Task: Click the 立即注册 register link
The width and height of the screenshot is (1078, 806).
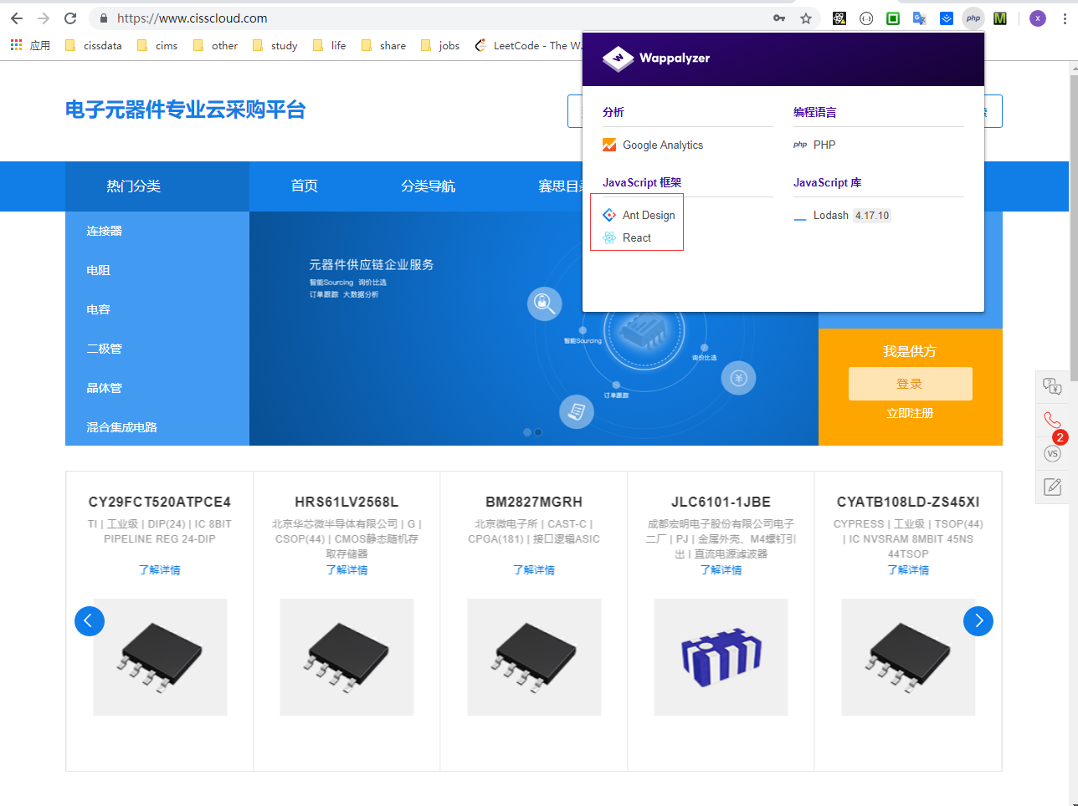Action: point(911,413)
